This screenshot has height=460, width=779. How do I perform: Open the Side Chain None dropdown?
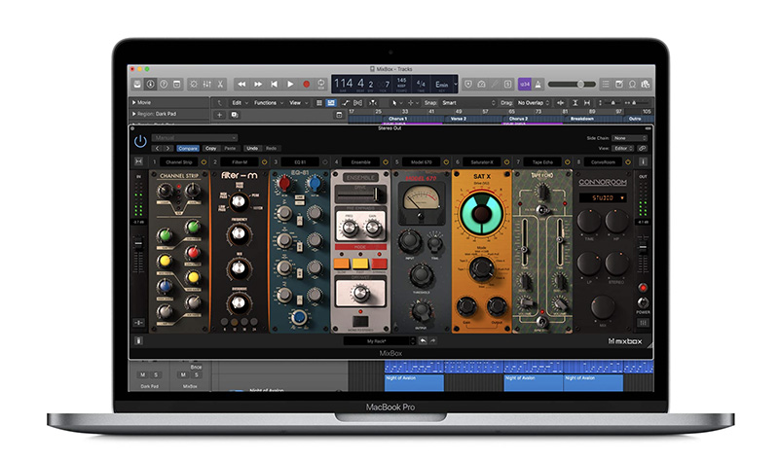tap(629, 138)
